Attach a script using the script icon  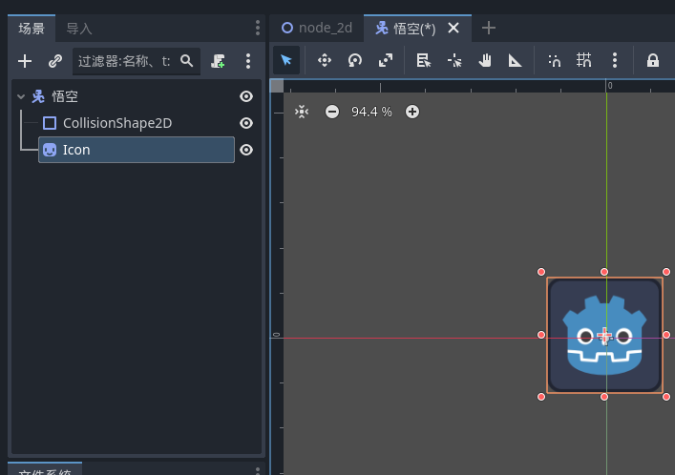tap(219, 61)
